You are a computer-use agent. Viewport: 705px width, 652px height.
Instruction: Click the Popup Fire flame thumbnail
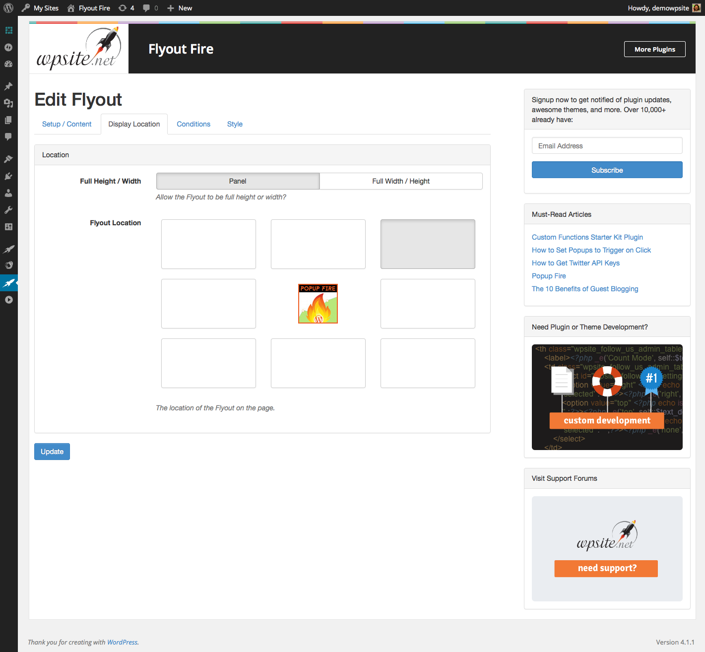318,304
